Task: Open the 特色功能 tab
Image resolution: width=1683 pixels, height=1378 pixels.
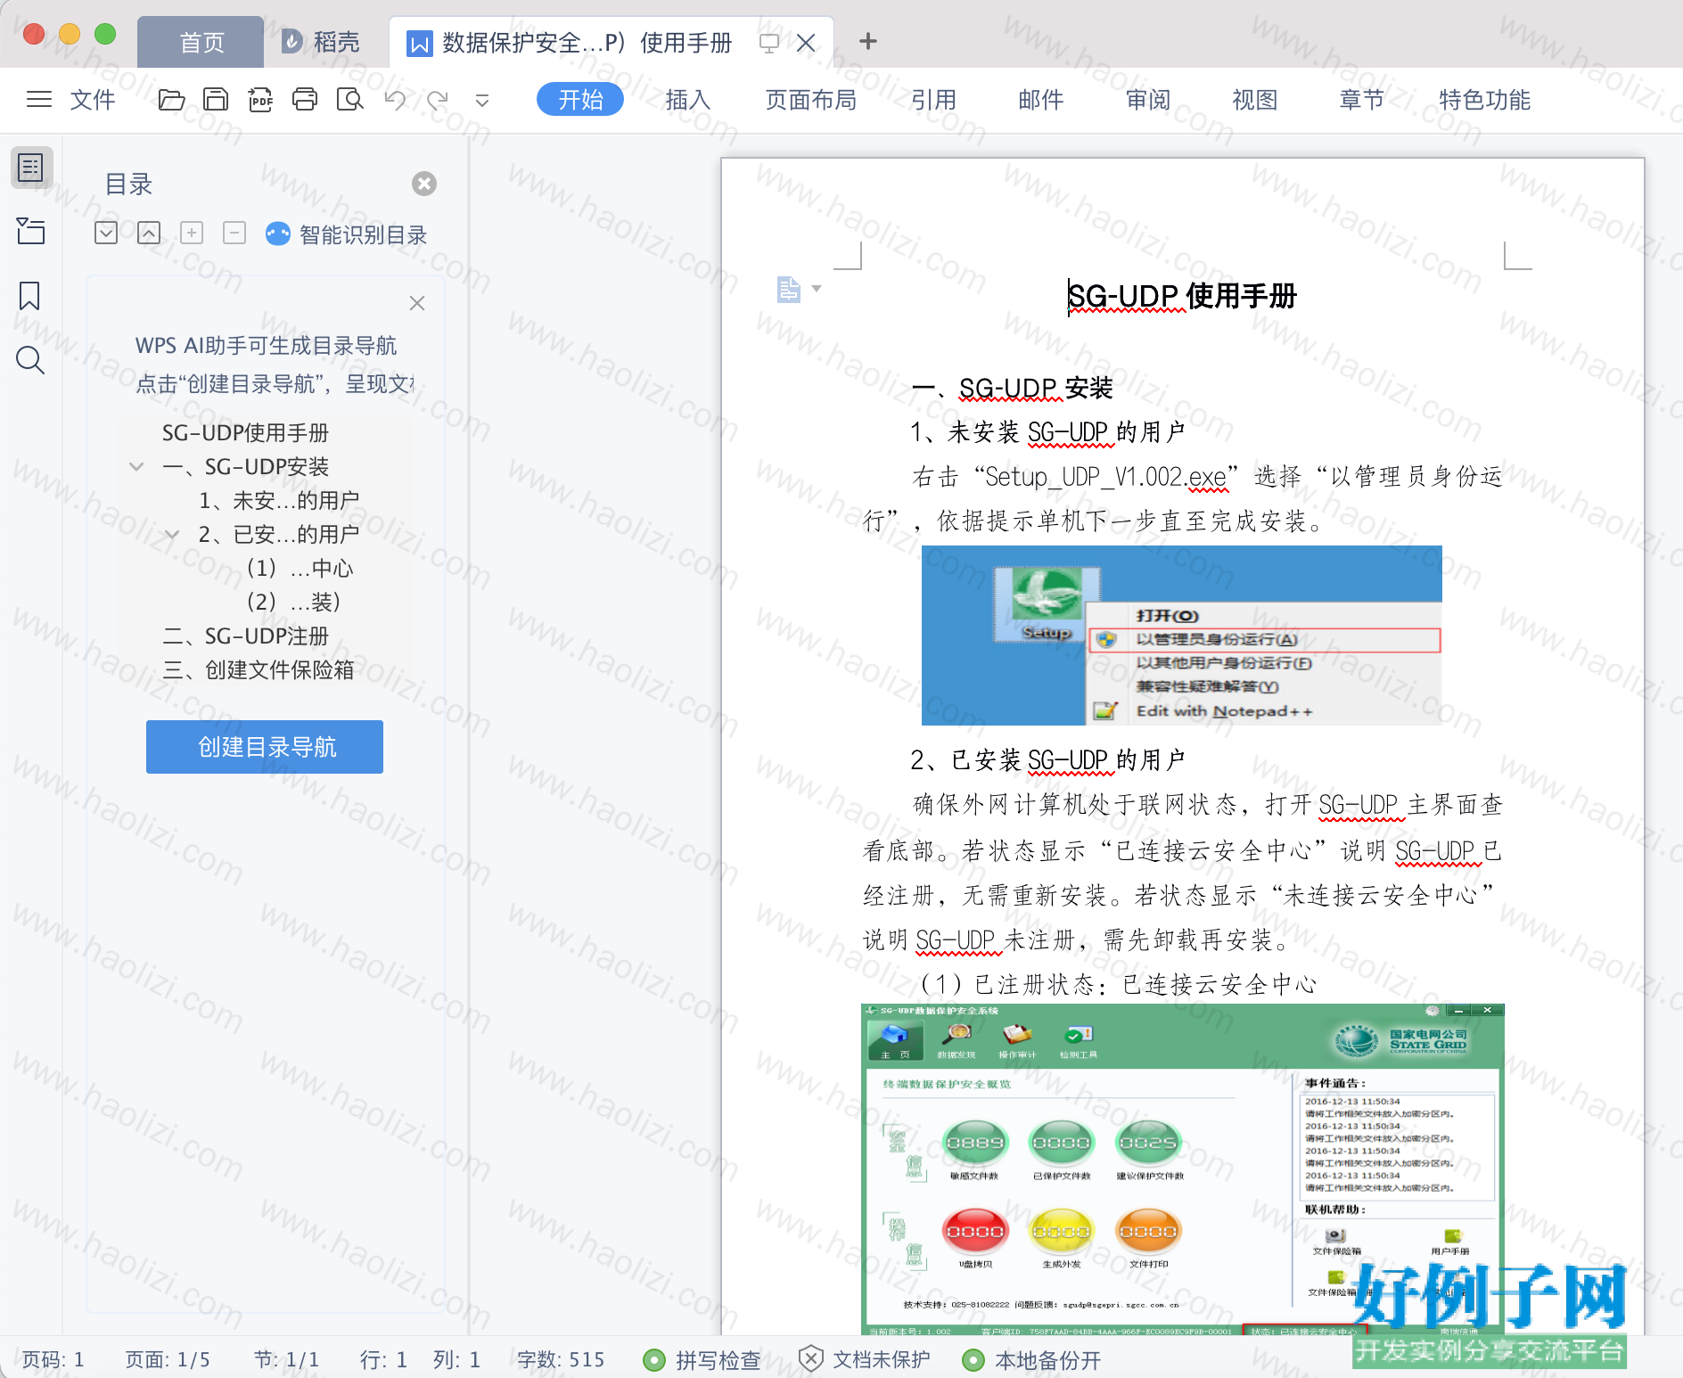Action: (1485, 99)
